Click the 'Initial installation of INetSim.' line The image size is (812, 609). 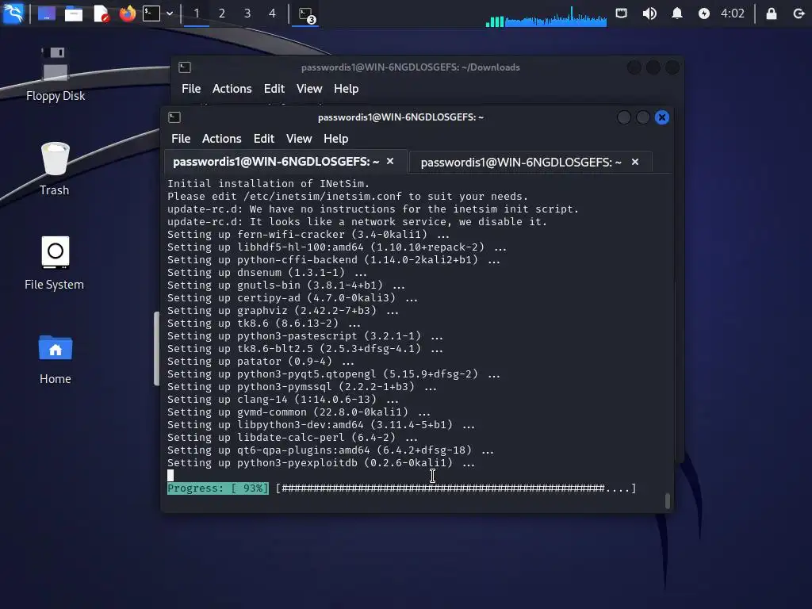(268, 183)
